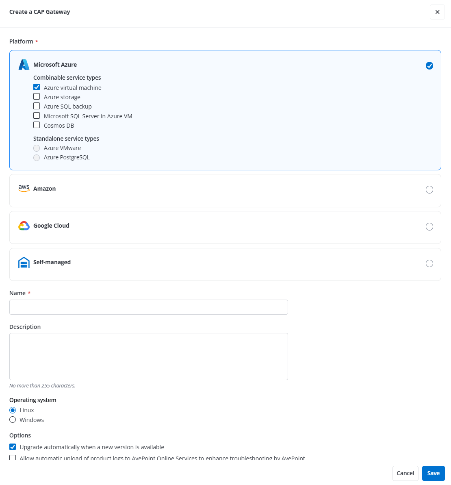Check Allow automatic upload of product logs
The image size is (451, 485).
[13, 457]
